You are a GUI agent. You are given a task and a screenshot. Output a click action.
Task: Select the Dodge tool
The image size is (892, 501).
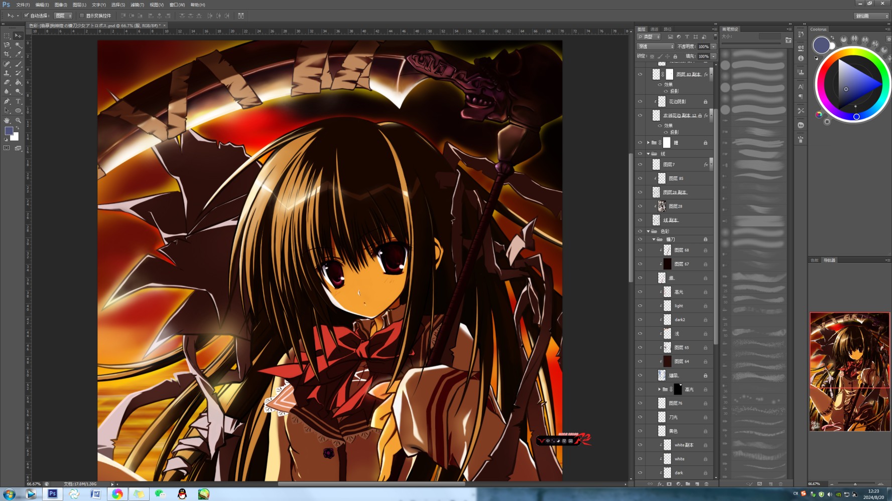[x=18, y=92]
